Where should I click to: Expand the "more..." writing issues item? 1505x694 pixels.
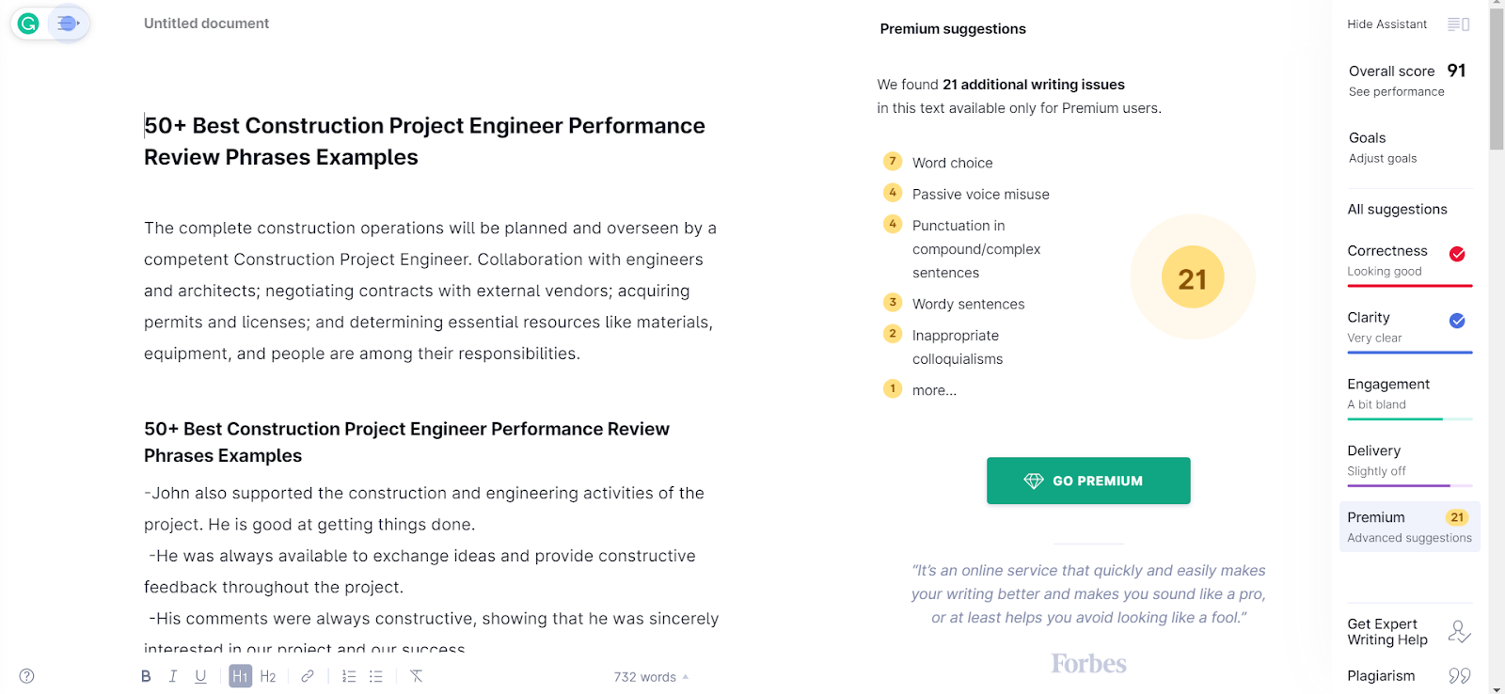pyautogui.click(x=933, y=390)
